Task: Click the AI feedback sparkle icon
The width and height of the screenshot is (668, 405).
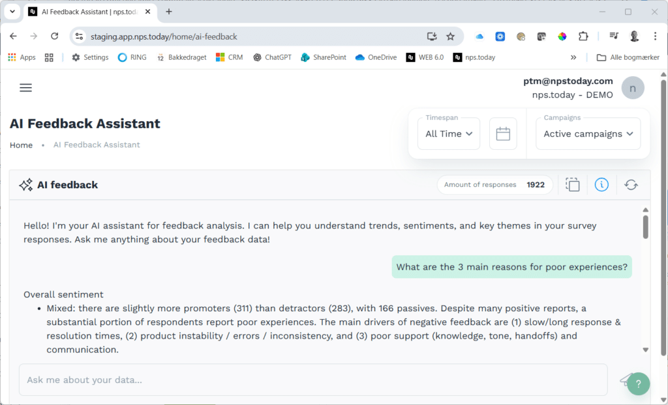Action: click(x=25, y=184)
